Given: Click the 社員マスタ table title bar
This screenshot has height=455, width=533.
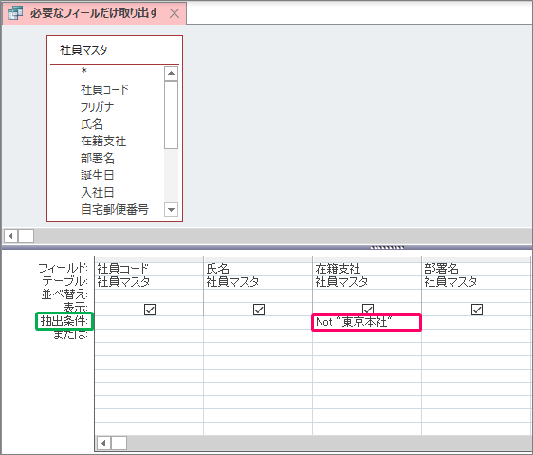Looking at the screenshot, I should coord(115,50).
